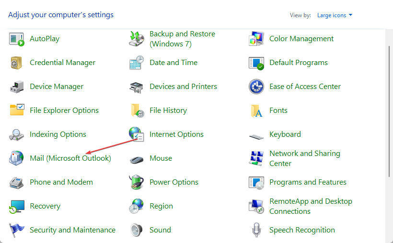Open the Power Options link
Image resolution: width=393 pixels, height=243 pixels.
(174, 182)
